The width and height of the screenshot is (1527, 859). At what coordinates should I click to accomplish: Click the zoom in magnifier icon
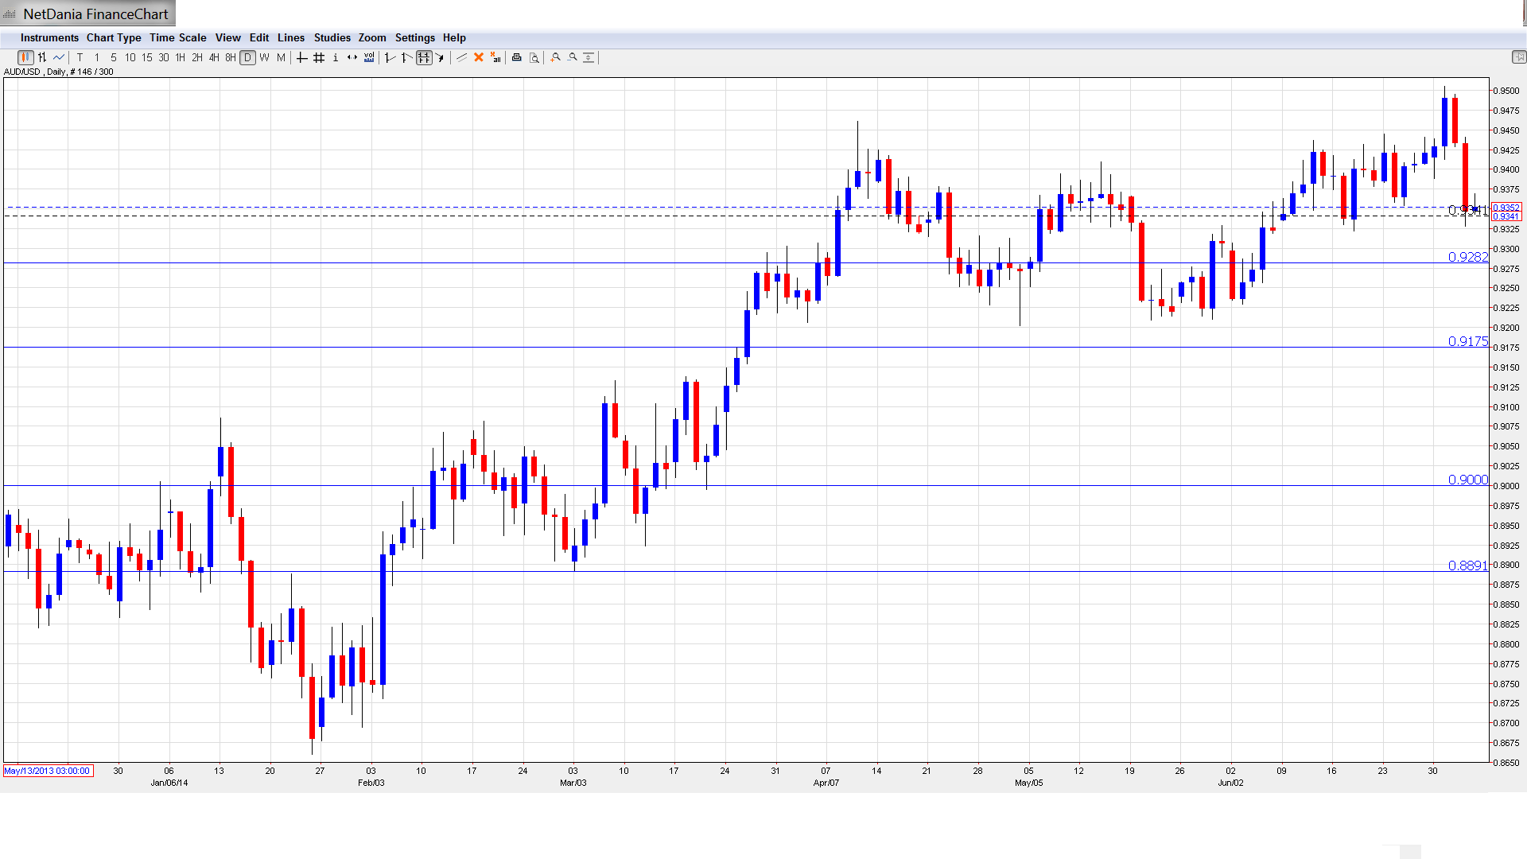[x=556, y=57]
